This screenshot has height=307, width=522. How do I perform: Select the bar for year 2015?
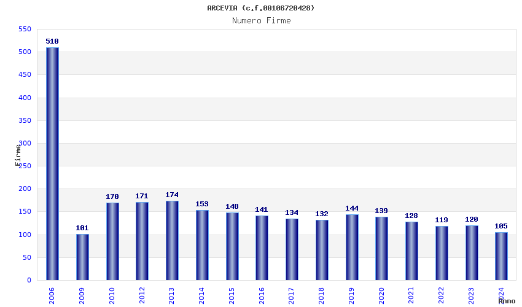pyautogui.click(x=232, y=246)
